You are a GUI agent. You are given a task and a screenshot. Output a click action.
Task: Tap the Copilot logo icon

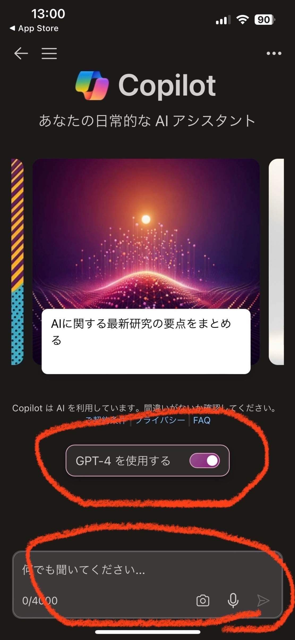tap(92, 85)
